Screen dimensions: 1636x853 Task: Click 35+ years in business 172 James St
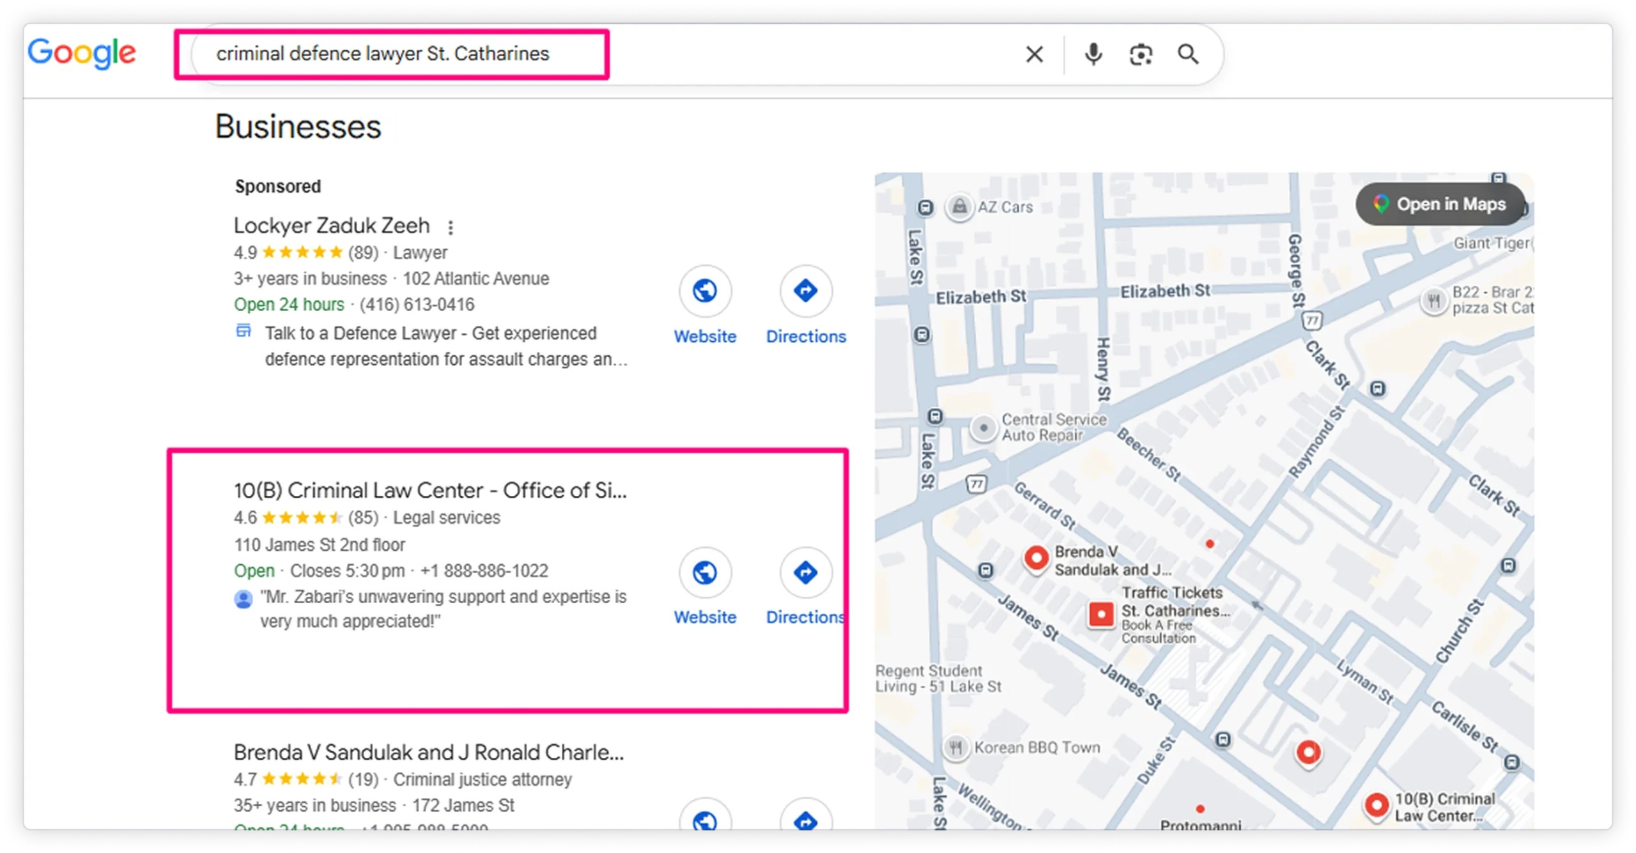[374, 806]
